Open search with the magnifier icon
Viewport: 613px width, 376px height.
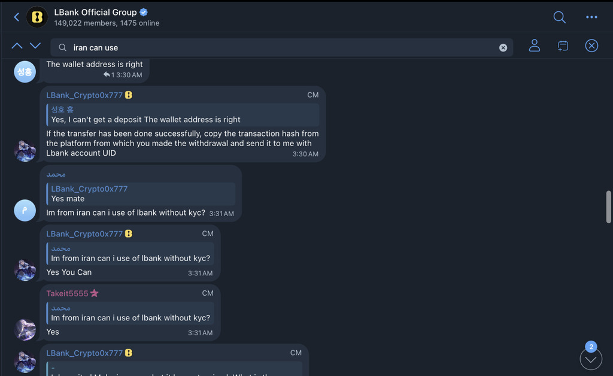pos(559,17)
